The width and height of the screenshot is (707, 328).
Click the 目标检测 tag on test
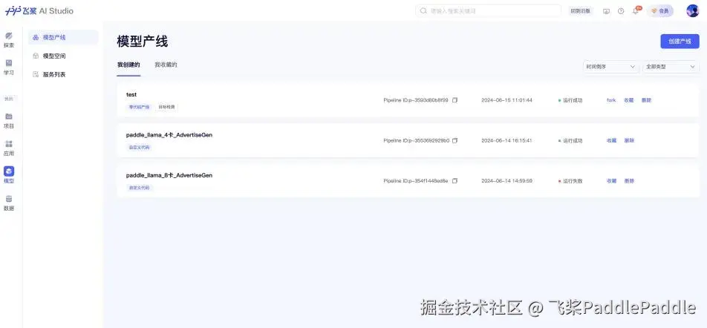[166, 107]
